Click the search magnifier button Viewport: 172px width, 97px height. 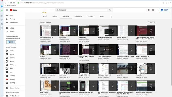(110, 10)
